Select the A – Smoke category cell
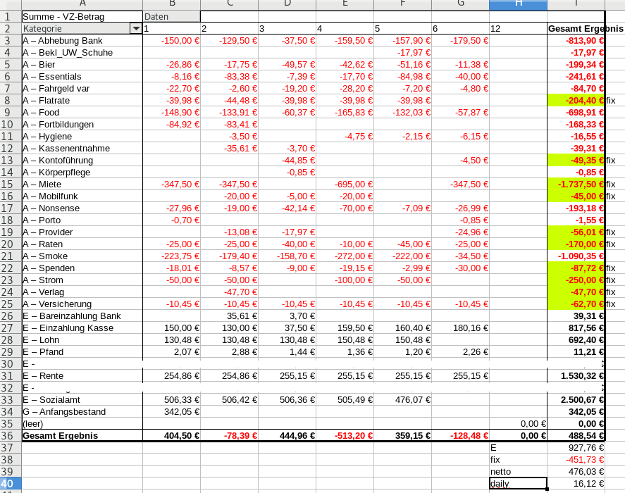Image resolution: width=625 pixels, height=493 pixels. [82, 256]
